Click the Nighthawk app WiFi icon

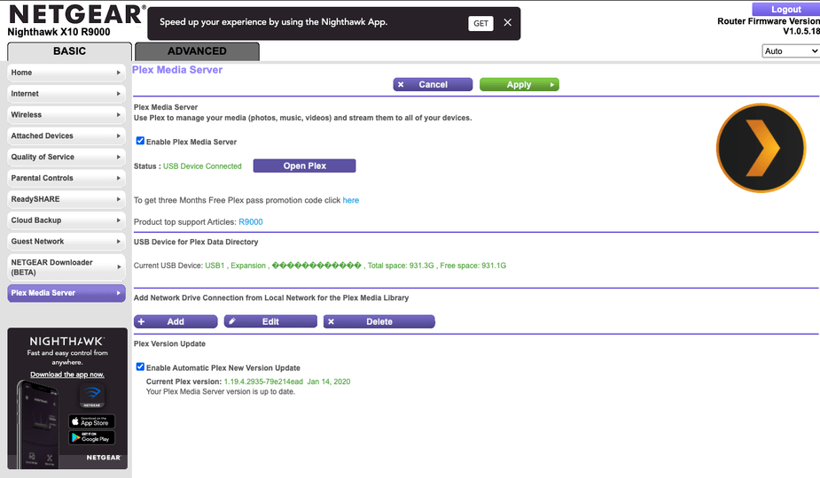(92, 395)
